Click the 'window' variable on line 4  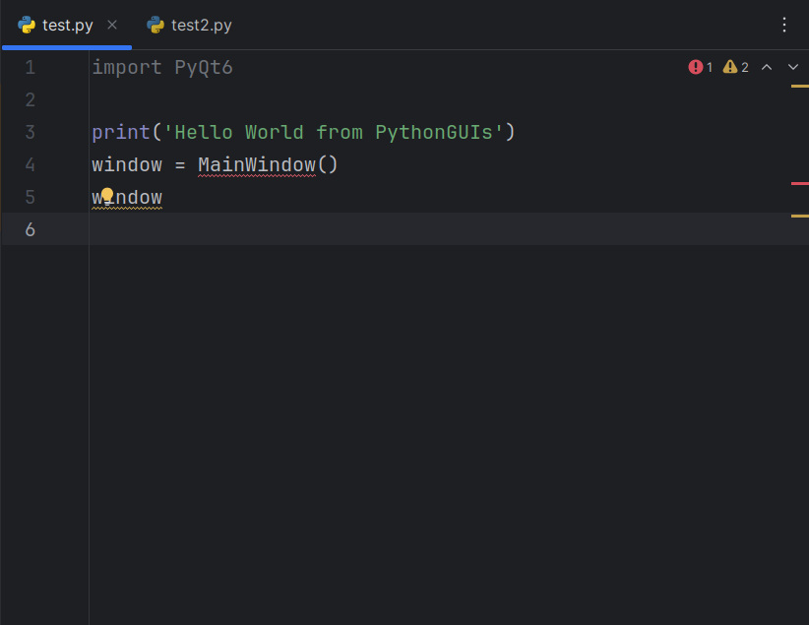pyautogui.click(x=127, y=165)
